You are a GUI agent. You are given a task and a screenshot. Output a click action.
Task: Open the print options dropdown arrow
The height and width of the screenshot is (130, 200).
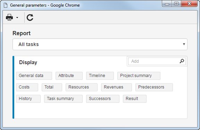(x=17, y=17)
